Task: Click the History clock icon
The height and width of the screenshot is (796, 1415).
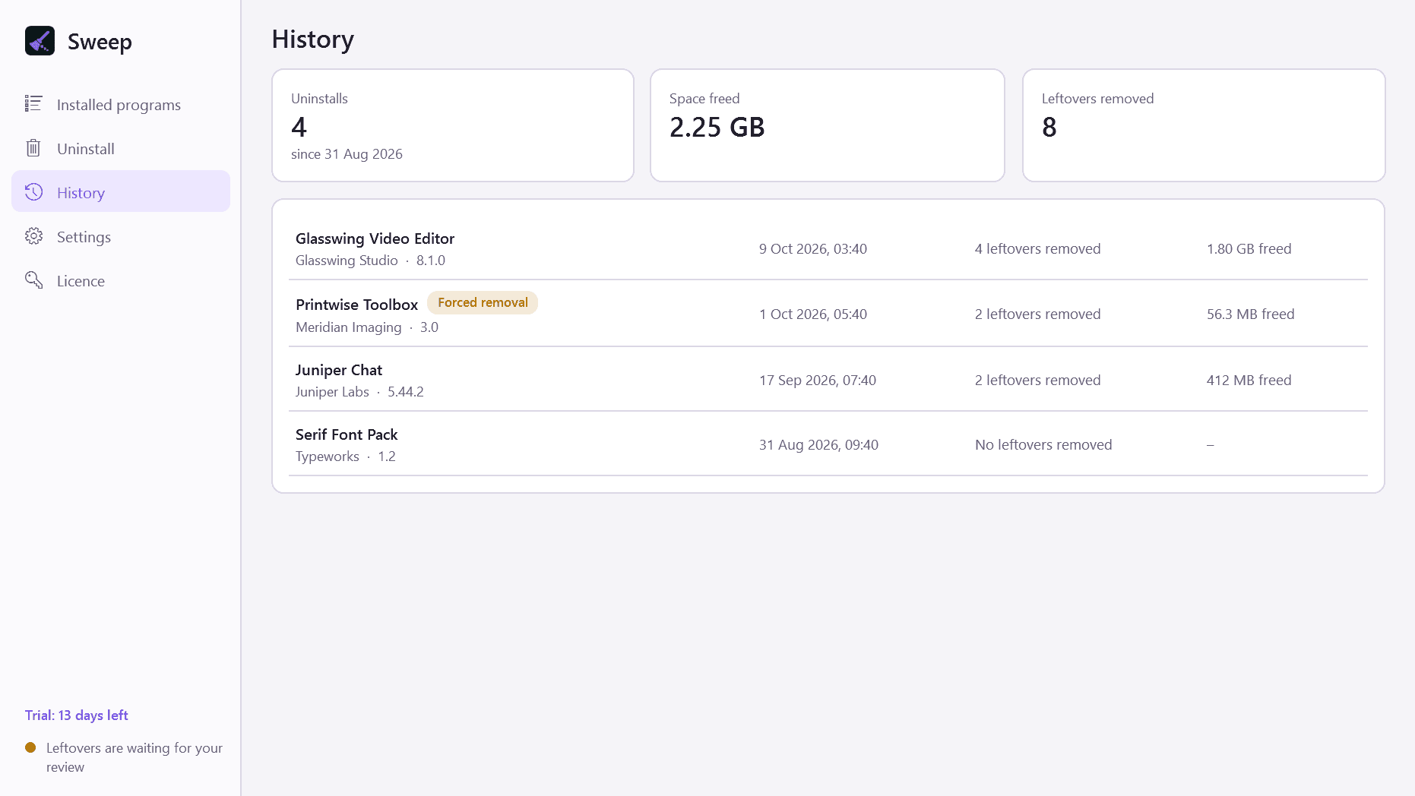Action: coord(33,192)
